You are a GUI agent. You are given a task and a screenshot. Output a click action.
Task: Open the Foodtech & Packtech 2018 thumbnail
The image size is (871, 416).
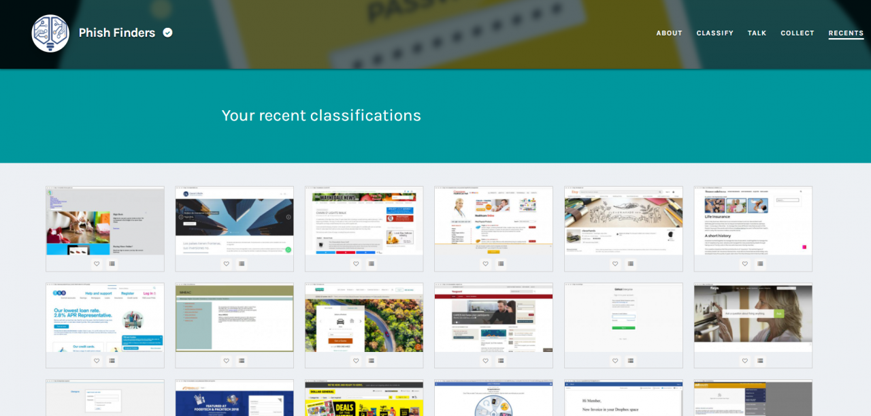234,398
